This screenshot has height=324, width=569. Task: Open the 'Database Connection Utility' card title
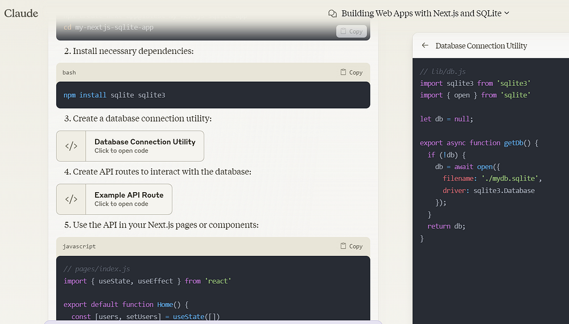145,142
